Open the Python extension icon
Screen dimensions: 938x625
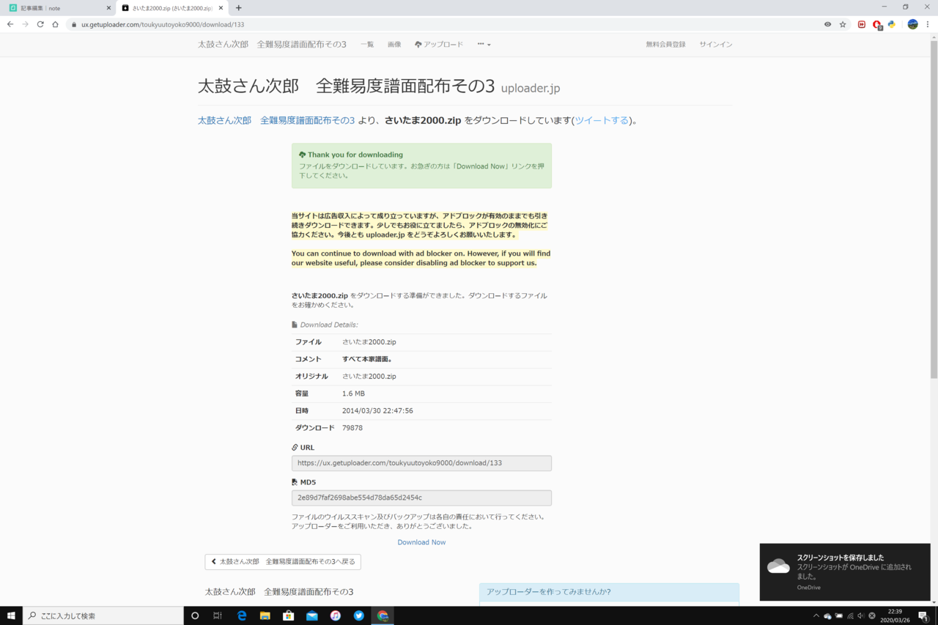pos(892,24)
